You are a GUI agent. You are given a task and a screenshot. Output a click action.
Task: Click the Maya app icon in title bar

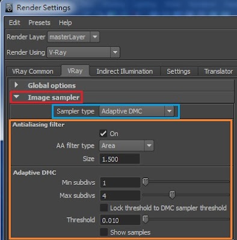point(8,8)
